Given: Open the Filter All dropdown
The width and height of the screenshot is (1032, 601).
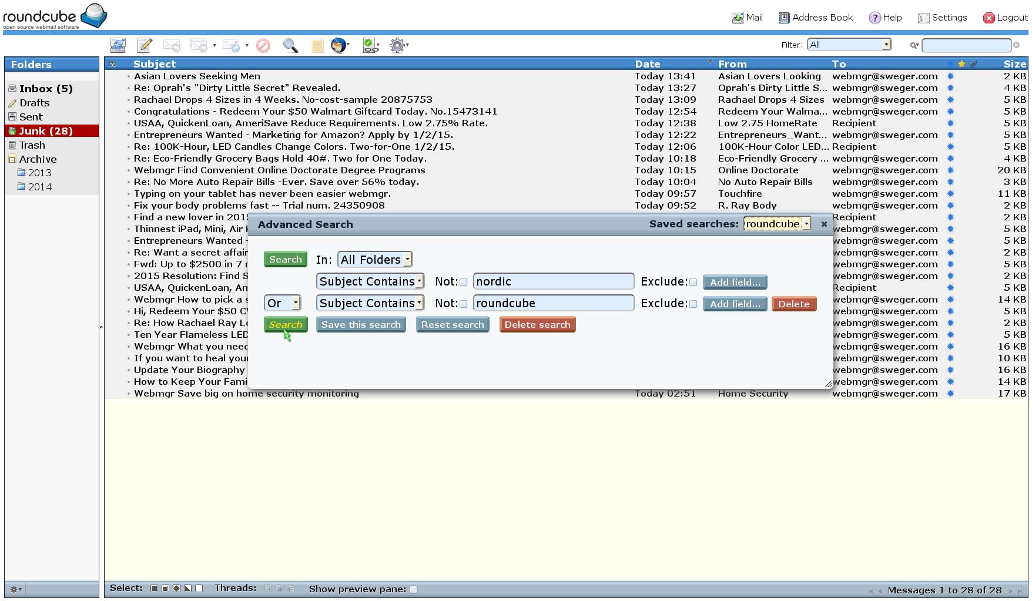Looking at the screenshot, I should point(849,45).
